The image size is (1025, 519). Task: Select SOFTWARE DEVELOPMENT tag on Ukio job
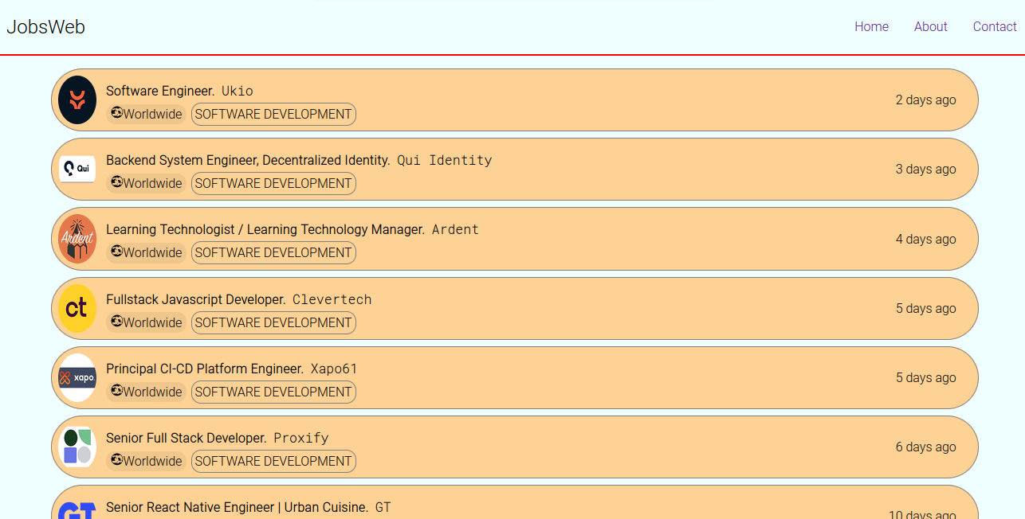point(273,114)
